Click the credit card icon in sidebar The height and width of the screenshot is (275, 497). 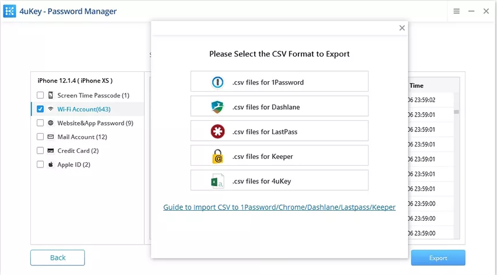51,151
